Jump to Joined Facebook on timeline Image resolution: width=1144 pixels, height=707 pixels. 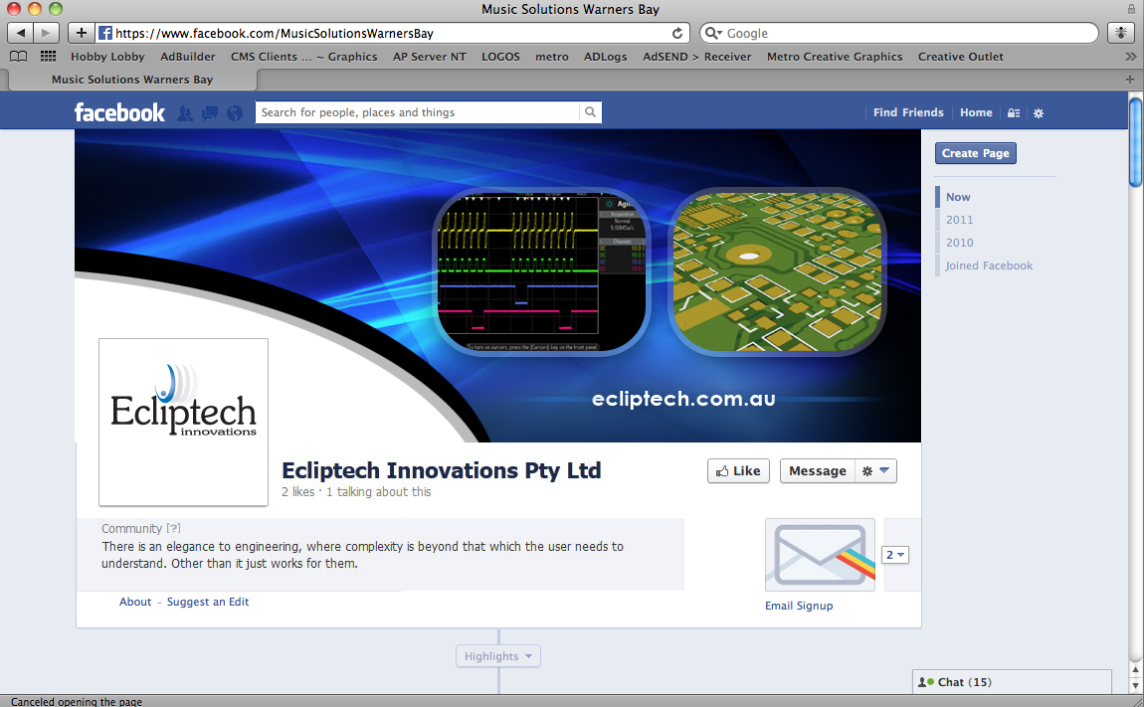pos(989,265)
